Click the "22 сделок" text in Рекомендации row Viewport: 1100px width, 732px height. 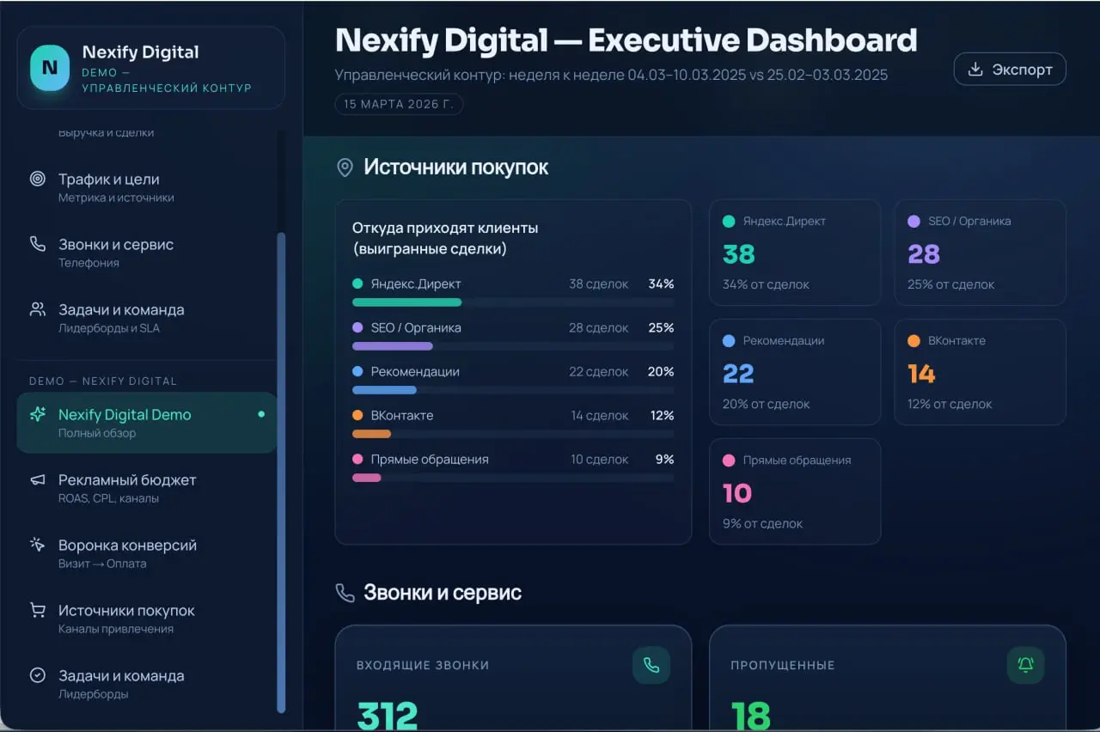pyautogui.click(x=598, y=371)
